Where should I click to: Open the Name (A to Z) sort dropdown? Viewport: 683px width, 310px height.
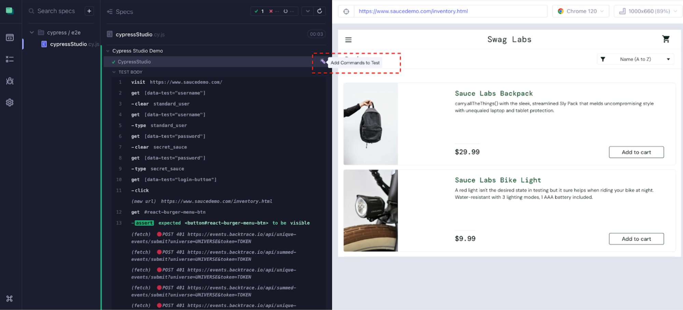click(x=635, y=59)
